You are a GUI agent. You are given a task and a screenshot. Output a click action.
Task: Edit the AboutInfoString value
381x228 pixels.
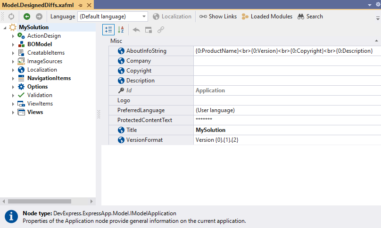pyautogui.click(x=287, y=51)
